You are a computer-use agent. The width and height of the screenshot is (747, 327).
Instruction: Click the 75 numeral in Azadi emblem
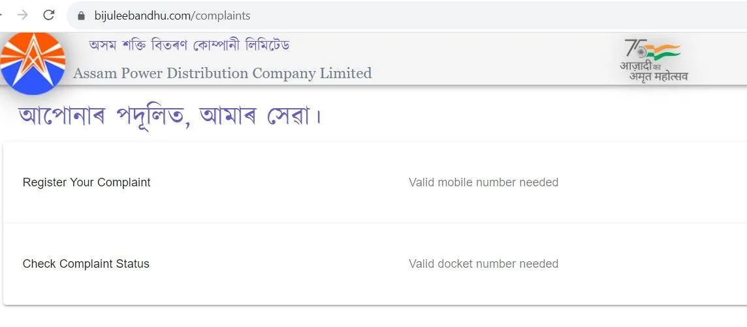click(631, 48)
